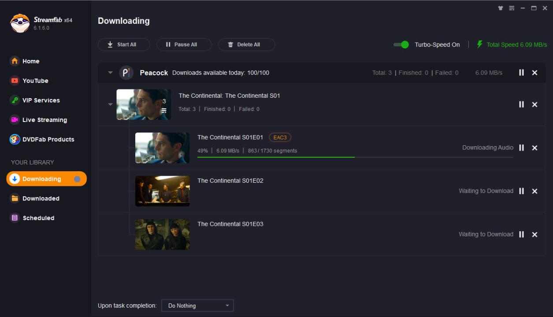Delete The Continental S01 season task

534,104
